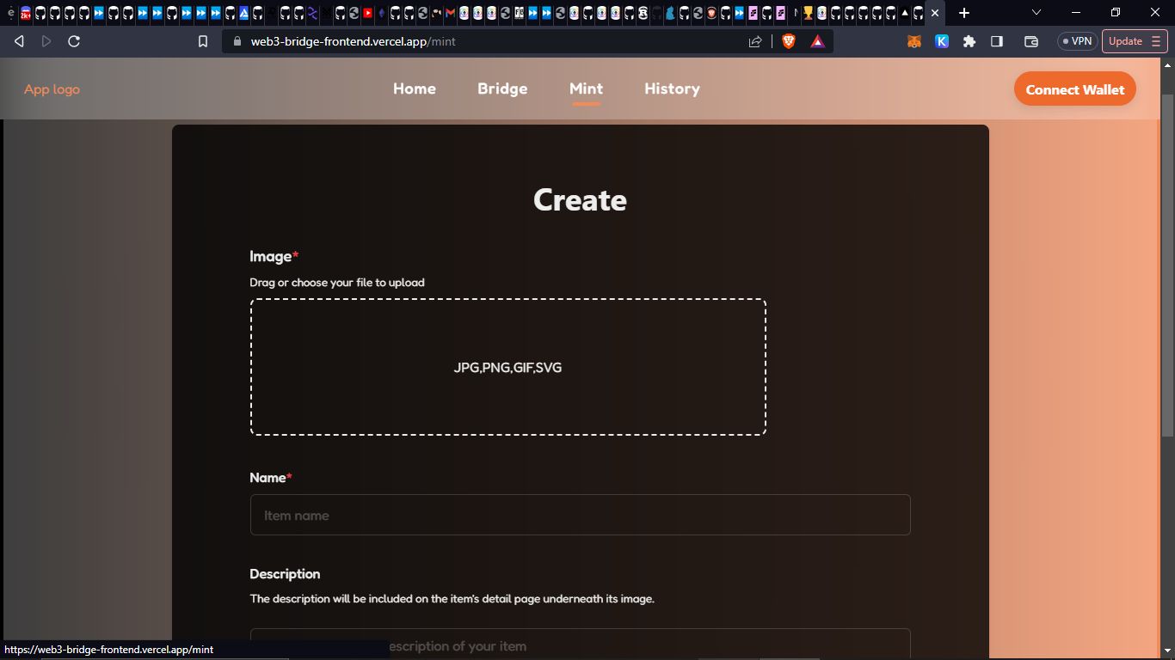The width and height of the screenshot is (1175, 660).
Task: Switch to the purple squiggle icon tab
Action: [x=312, y=13]
